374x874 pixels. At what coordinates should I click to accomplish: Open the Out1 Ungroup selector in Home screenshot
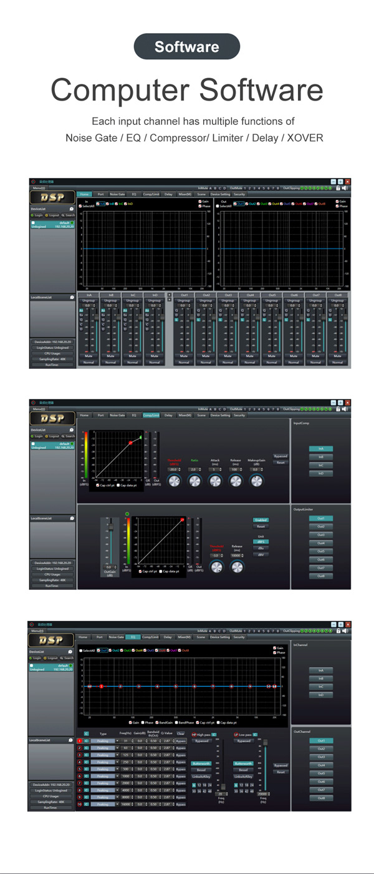click(x=184, y=300)
